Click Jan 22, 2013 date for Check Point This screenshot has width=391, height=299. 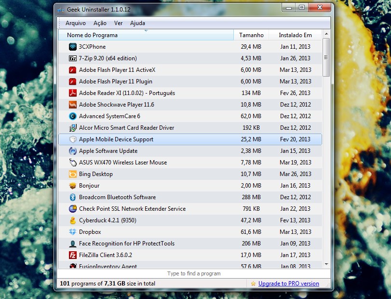(295, 209)
